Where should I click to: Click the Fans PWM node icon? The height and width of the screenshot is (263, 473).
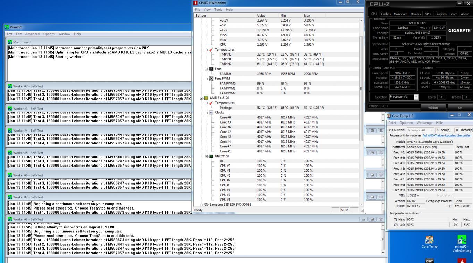point(211,79)
